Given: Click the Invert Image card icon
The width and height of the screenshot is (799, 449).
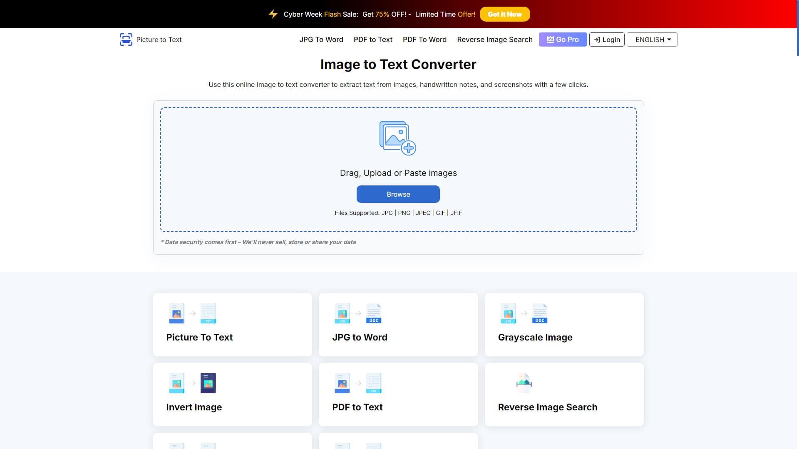Looking at the screenshot, I should [x=192, y=383].
